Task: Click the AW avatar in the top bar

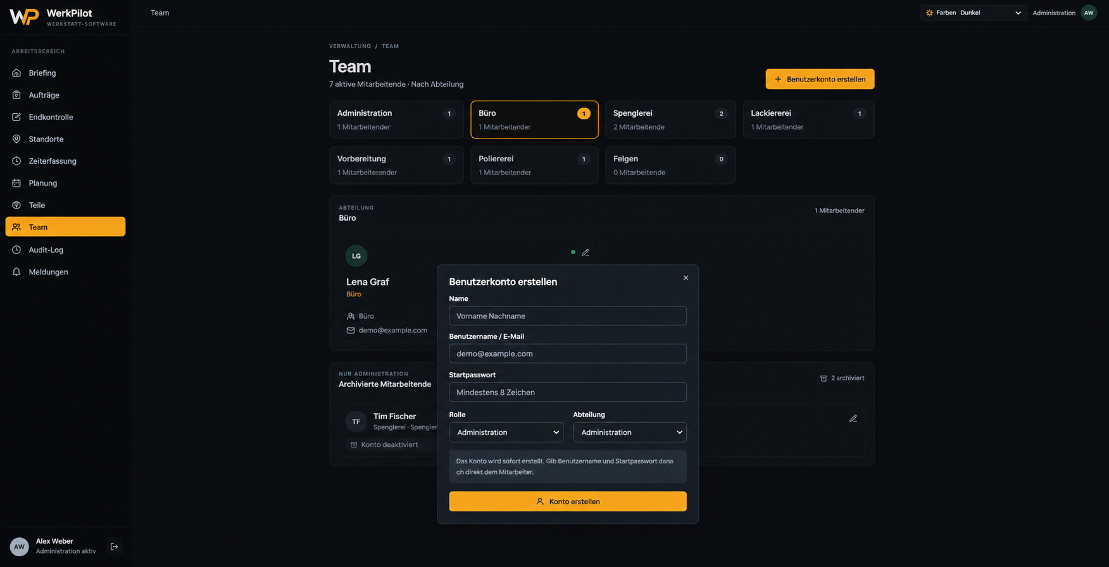Action: click(1089, 13)
